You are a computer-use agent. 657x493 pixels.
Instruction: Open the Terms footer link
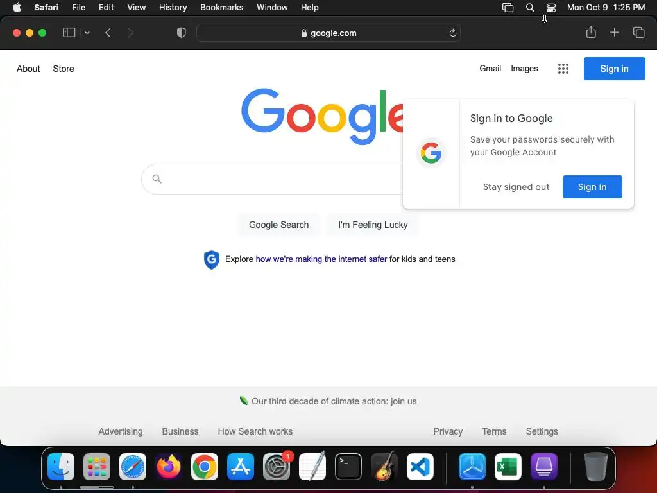(494, 431)
